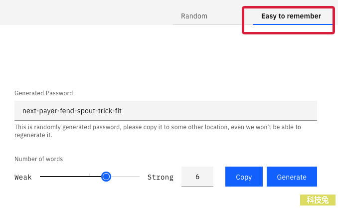Click the gray slider track near Strong
Viewport: 338px width, 208px height.
click(125, 177)
